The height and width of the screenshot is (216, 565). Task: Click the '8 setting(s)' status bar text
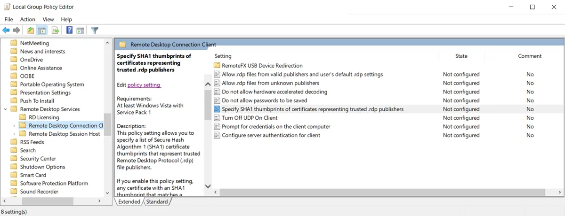[x=15, y=212]
